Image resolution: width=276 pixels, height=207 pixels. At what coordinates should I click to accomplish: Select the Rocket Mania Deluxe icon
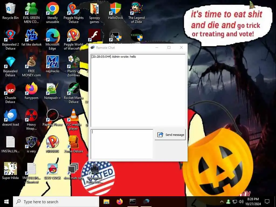click(74, 93)
